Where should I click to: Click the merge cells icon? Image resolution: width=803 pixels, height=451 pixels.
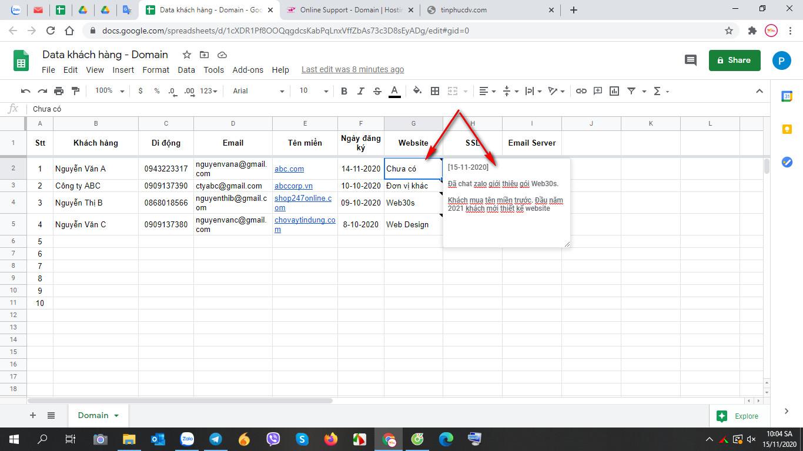coord(453,91)
